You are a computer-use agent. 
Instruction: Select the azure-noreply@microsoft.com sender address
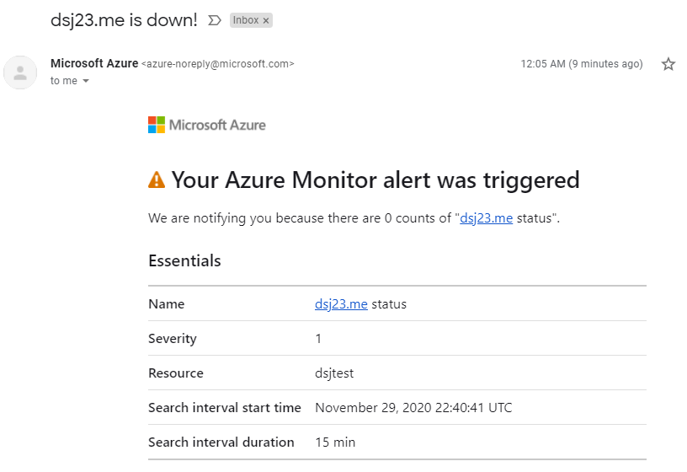pos(217,64)
